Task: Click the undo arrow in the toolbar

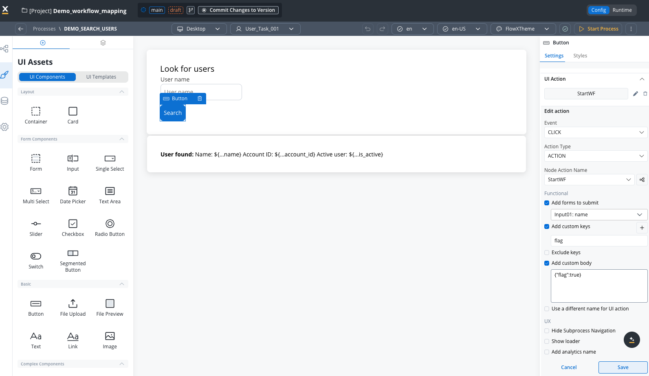Action: coord(368,29)
